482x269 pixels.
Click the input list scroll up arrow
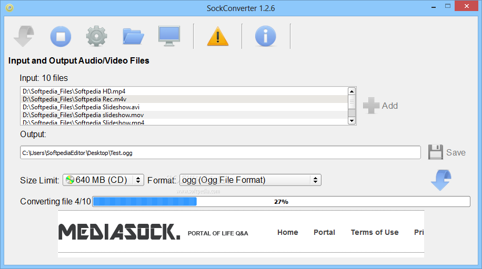[352, 91]
